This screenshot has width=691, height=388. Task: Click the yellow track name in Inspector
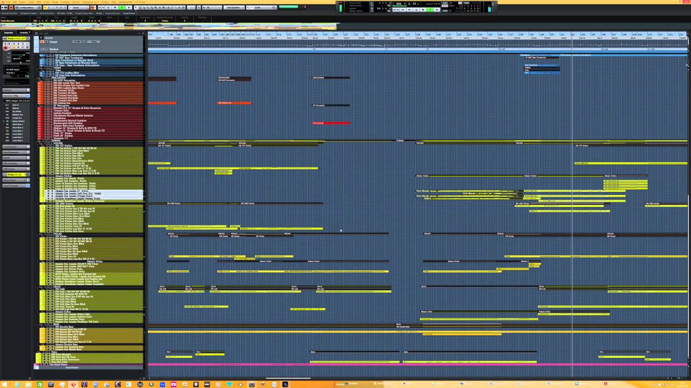[x=16, y=39]
